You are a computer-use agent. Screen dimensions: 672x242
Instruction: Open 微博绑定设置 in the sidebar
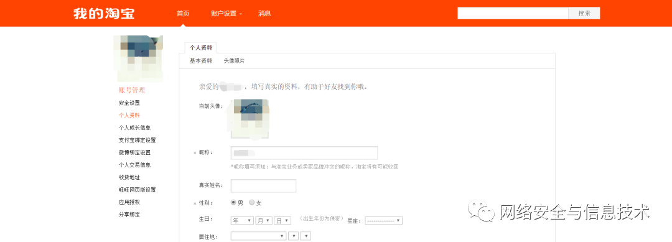[134, 152]
